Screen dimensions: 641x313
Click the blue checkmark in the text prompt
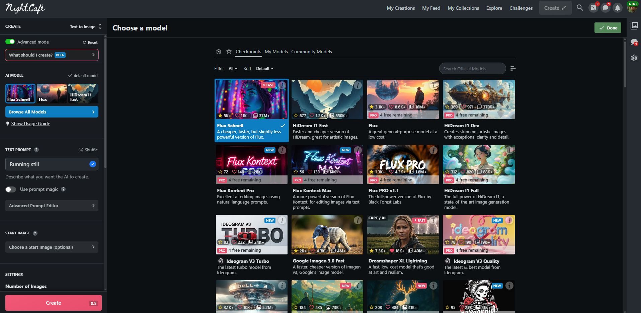(x=93, y=164)
